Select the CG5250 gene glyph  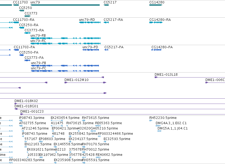pos(21,11)
